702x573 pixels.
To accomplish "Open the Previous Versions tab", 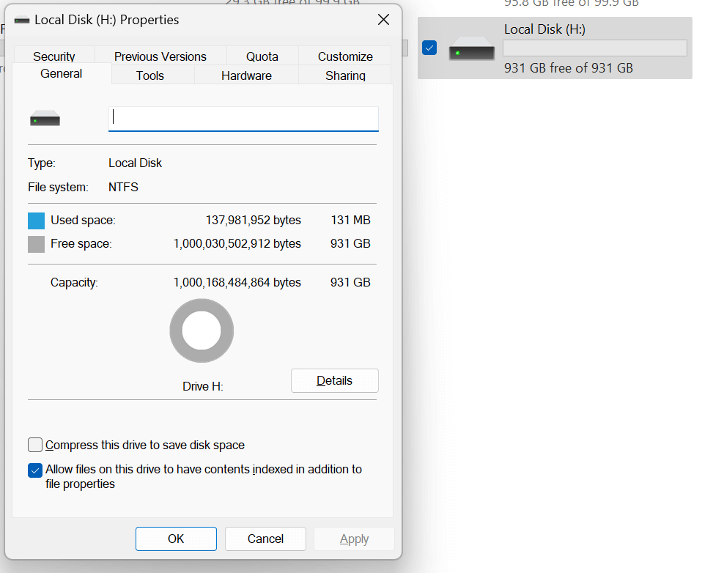I will [160, 56].
